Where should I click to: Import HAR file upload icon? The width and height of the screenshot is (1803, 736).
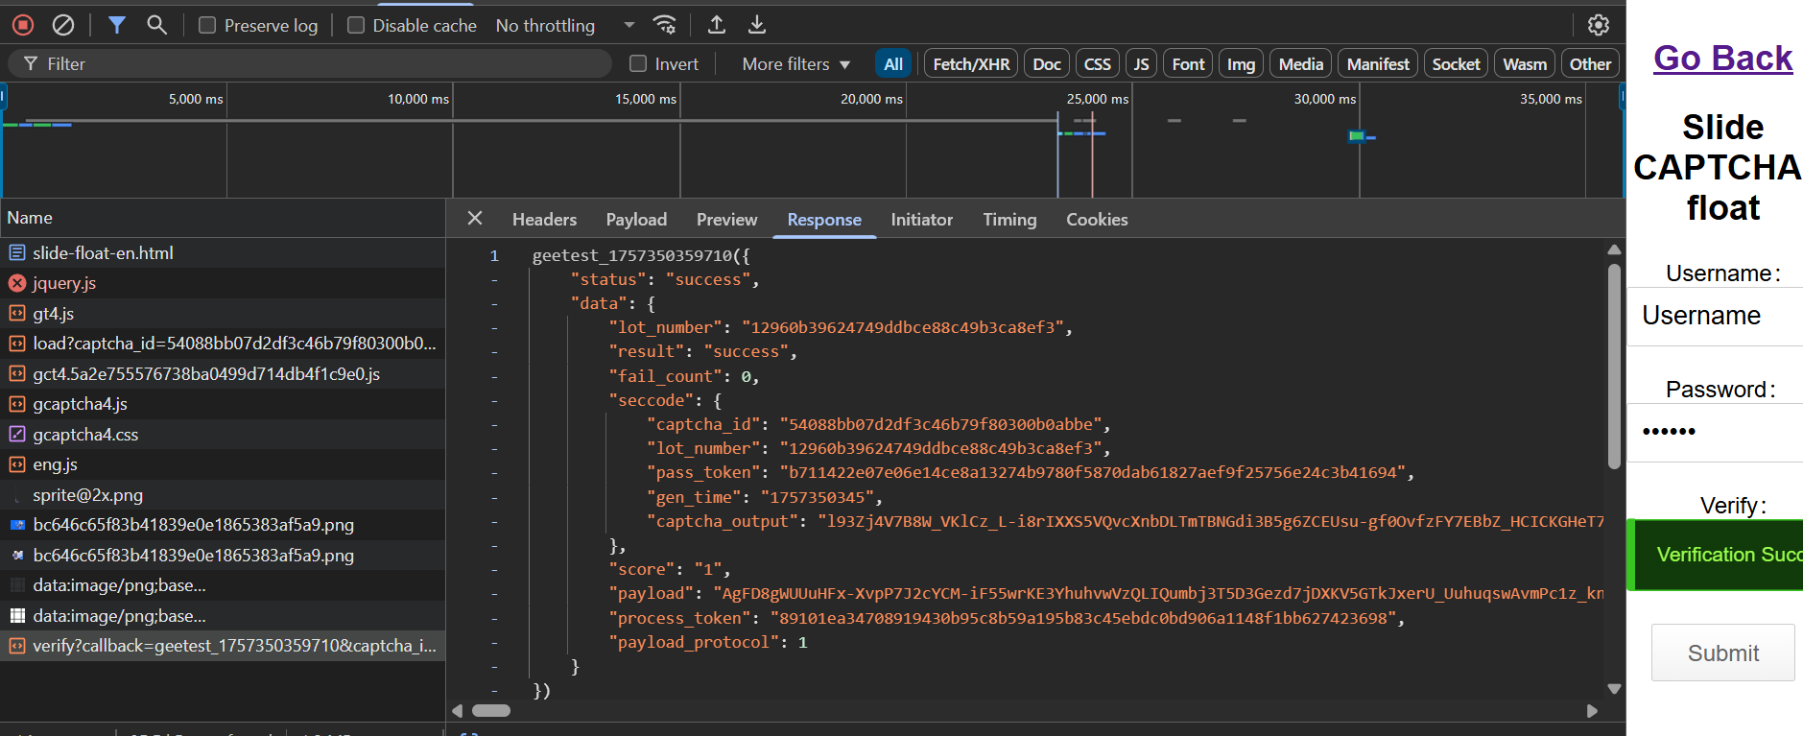tap(717, 25)
